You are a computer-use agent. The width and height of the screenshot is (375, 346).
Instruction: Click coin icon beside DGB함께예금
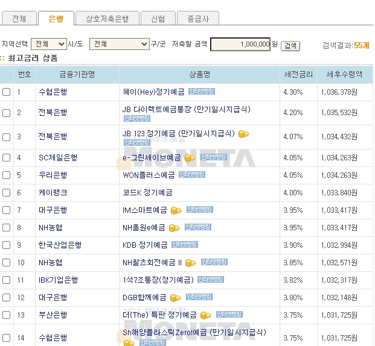(x=175, y=298)
